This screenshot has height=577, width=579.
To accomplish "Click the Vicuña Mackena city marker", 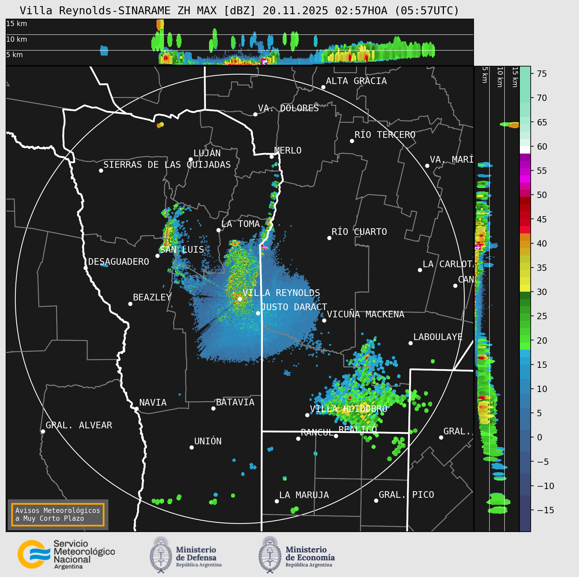I will pos(324,320).
